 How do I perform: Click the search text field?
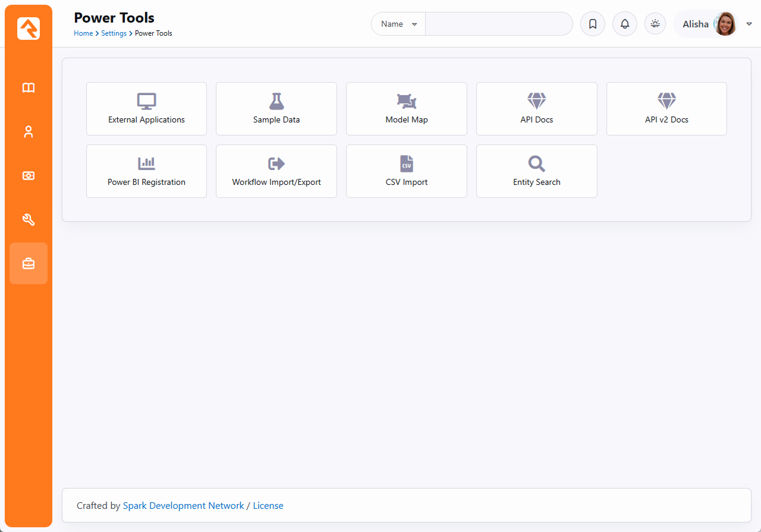[x=498, y=24]
